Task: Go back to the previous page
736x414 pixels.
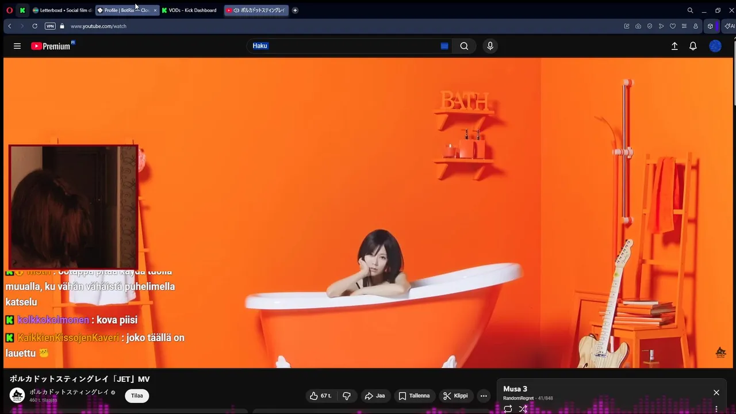Action: 10,26
